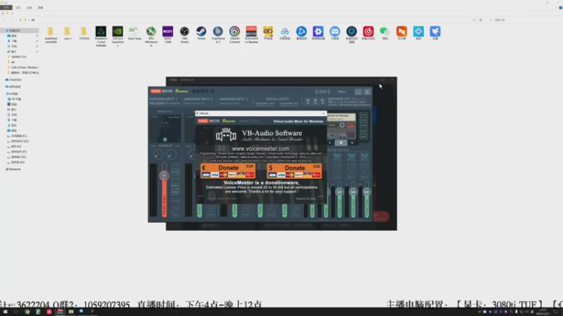
Task: Toggle A2 bus on Hardware Input 1
Action: coord(175,172)
